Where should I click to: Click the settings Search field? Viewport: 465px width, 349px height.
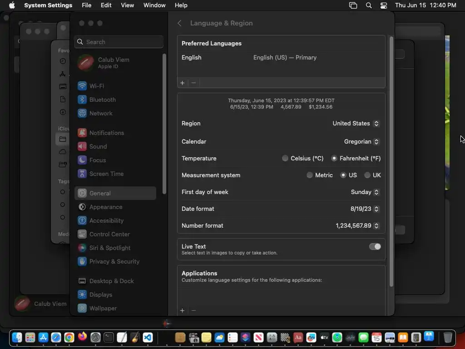coord(119,42)
